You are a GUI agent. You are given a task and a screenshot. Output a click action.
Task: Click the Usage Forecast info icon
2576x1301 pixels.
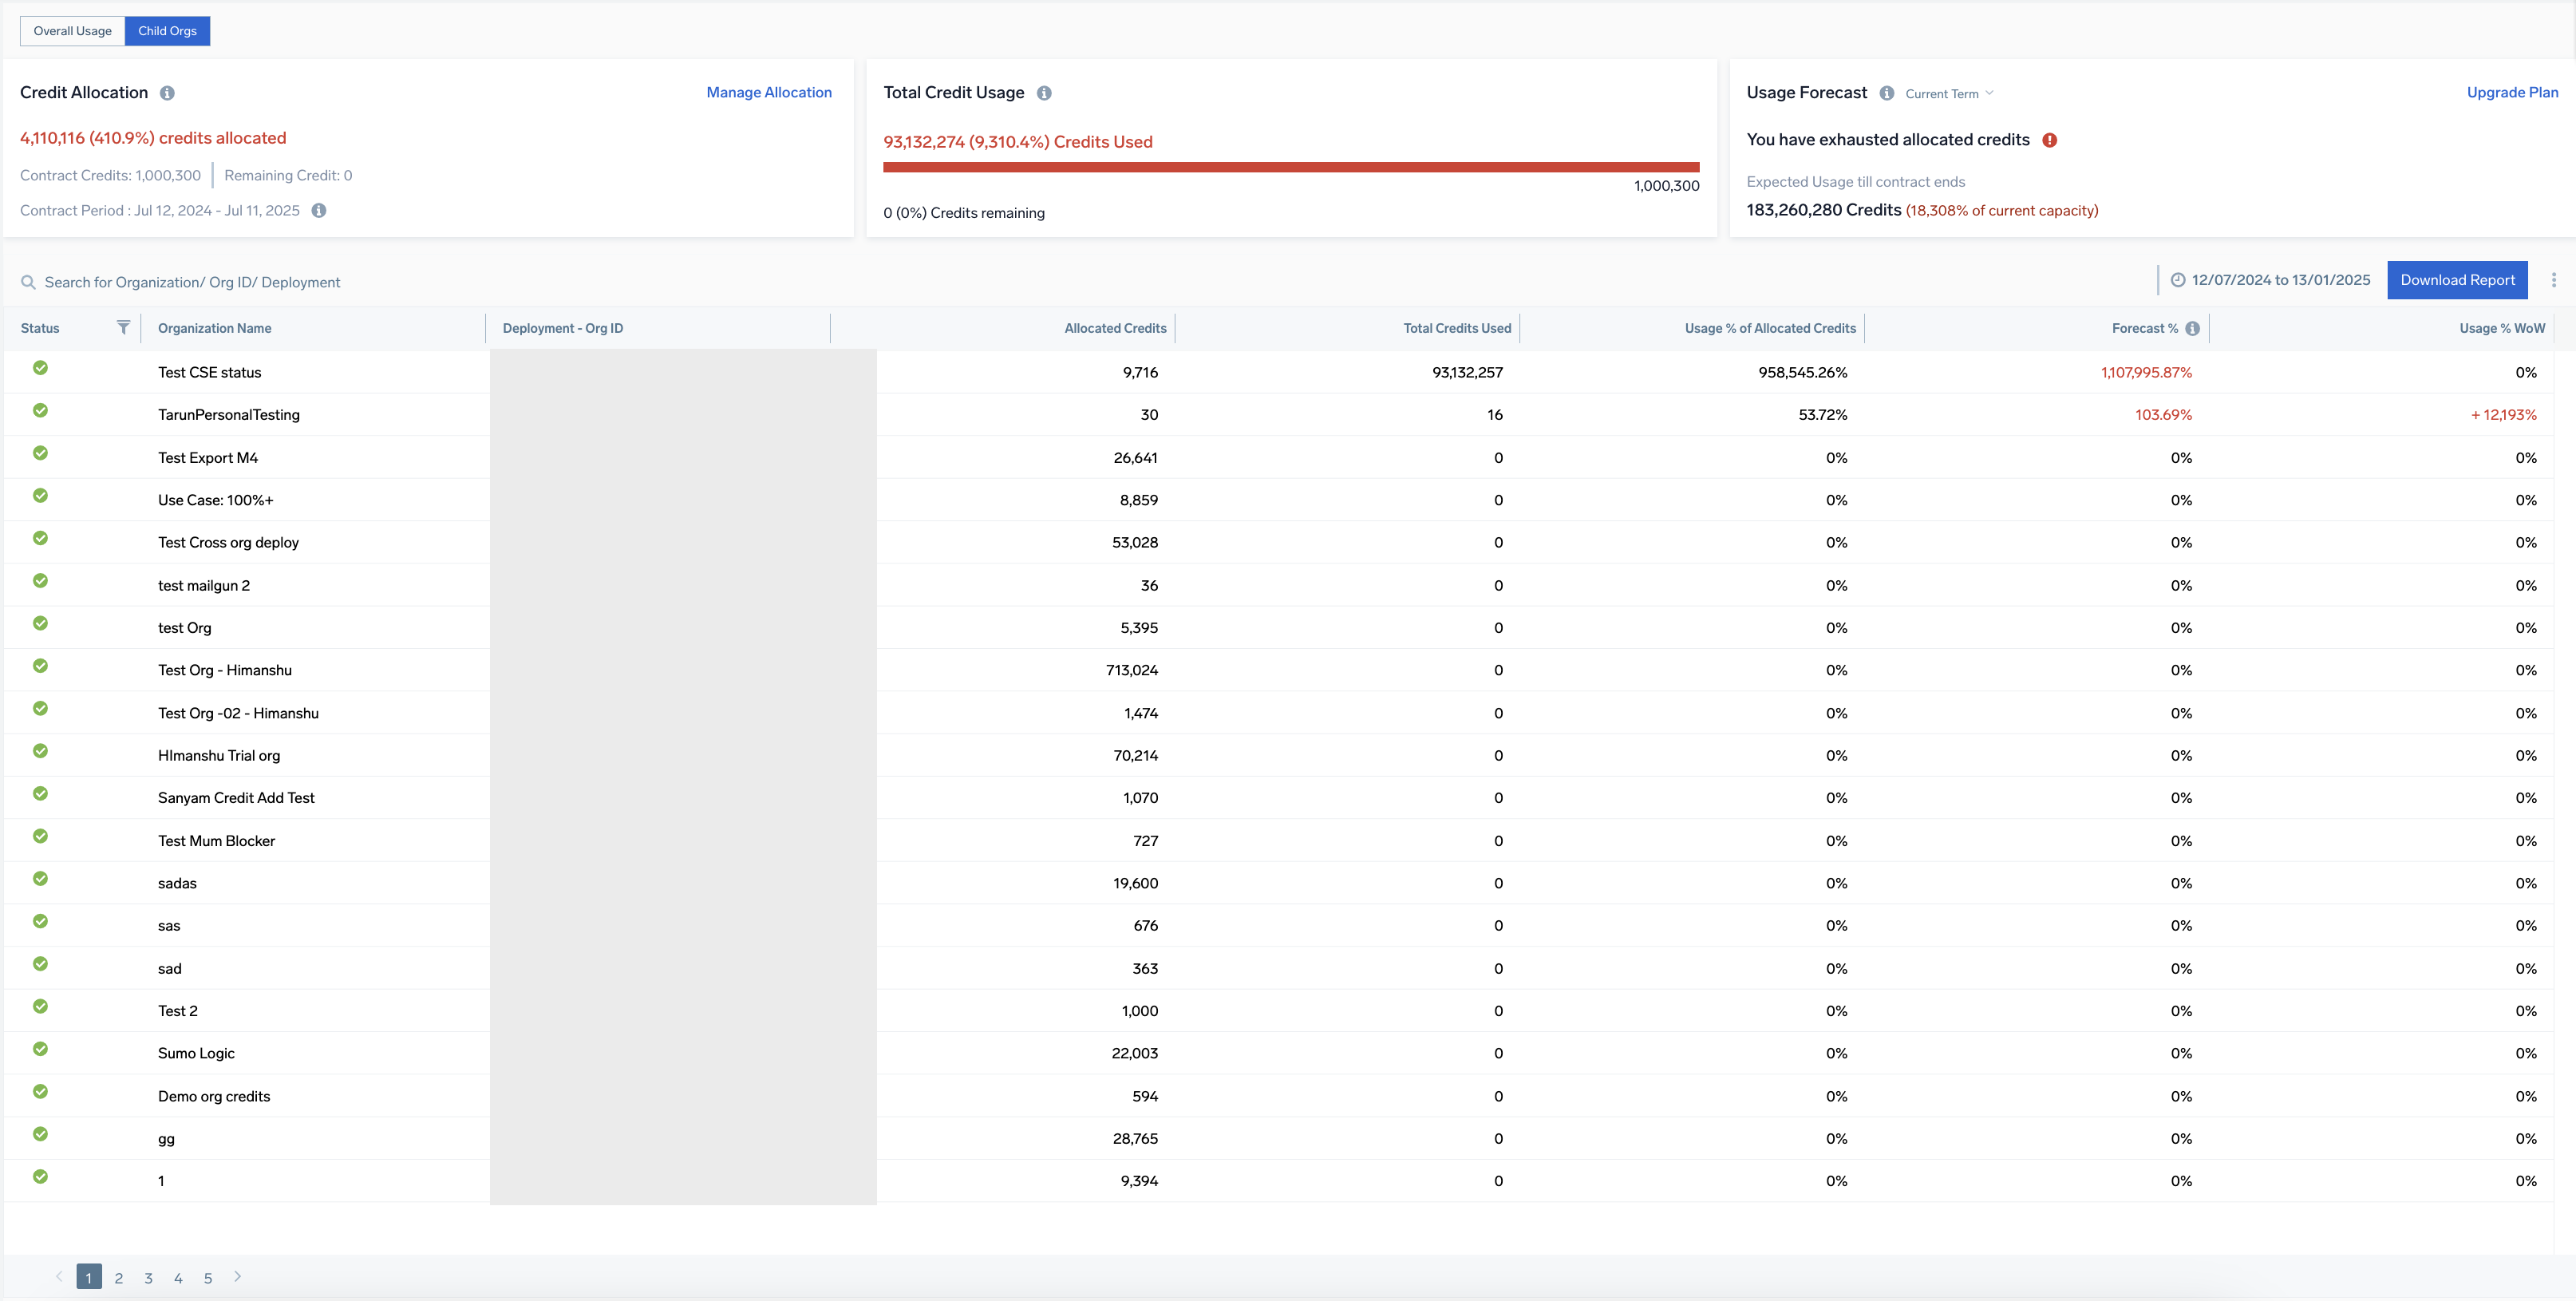click(1886, 93)
